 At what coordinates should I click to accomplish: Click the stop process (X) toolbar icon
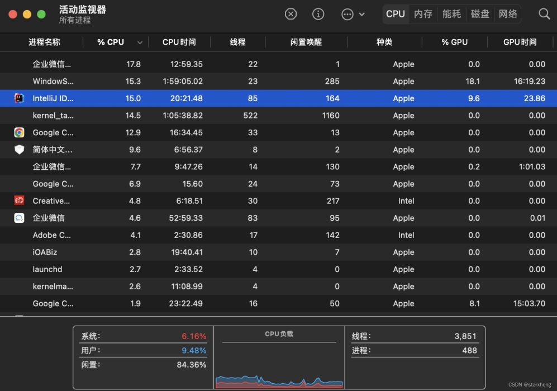[x=291, y=14]
